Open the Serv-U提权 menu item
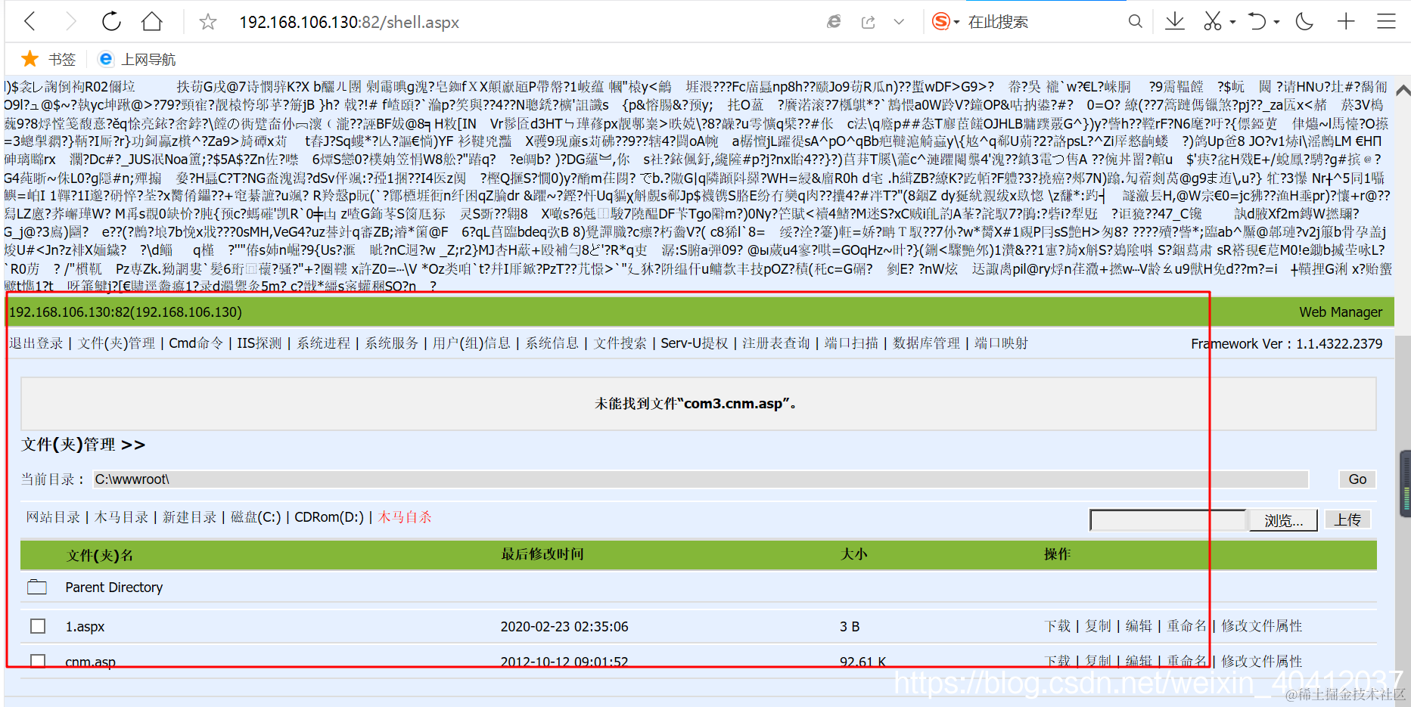 [x=695, y=343]
